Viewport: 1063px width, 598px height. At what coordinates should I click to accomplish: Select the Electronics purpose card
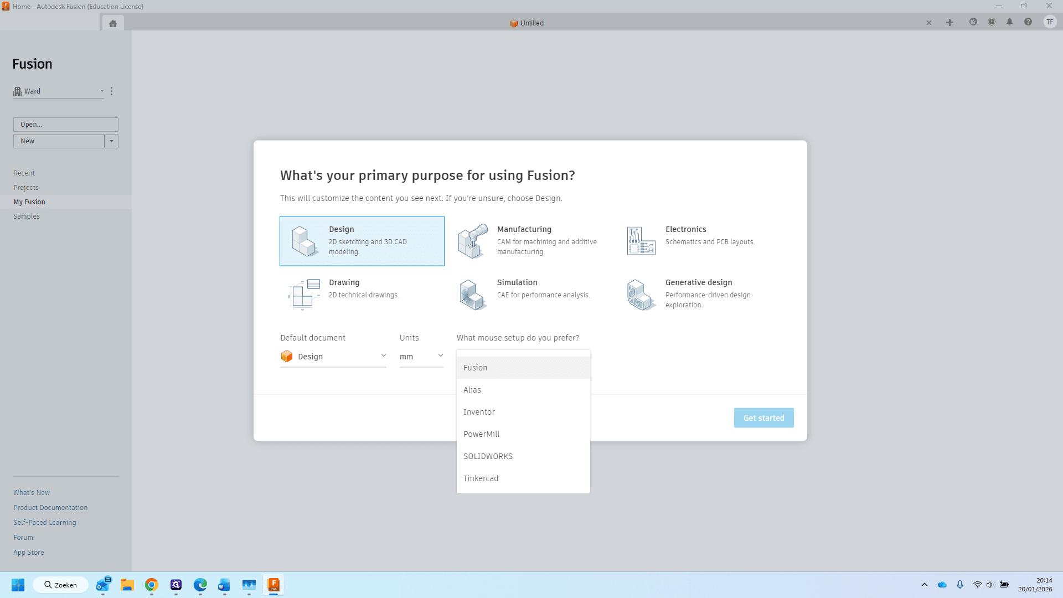click(x=699, y=241)
